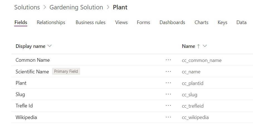Open the Common Name field
Screen dimensions: 253x124
[33, 60]
